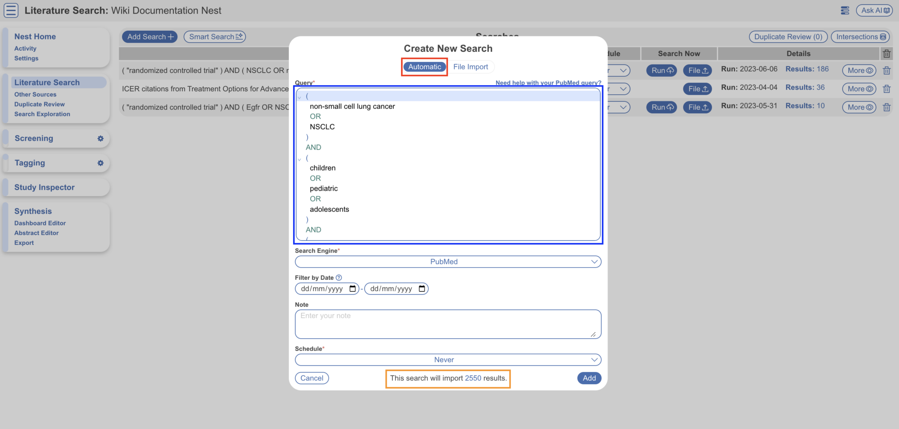The image size is (899, 429).
Task: Click the Ask AI icon
Action: pos(874,10)
